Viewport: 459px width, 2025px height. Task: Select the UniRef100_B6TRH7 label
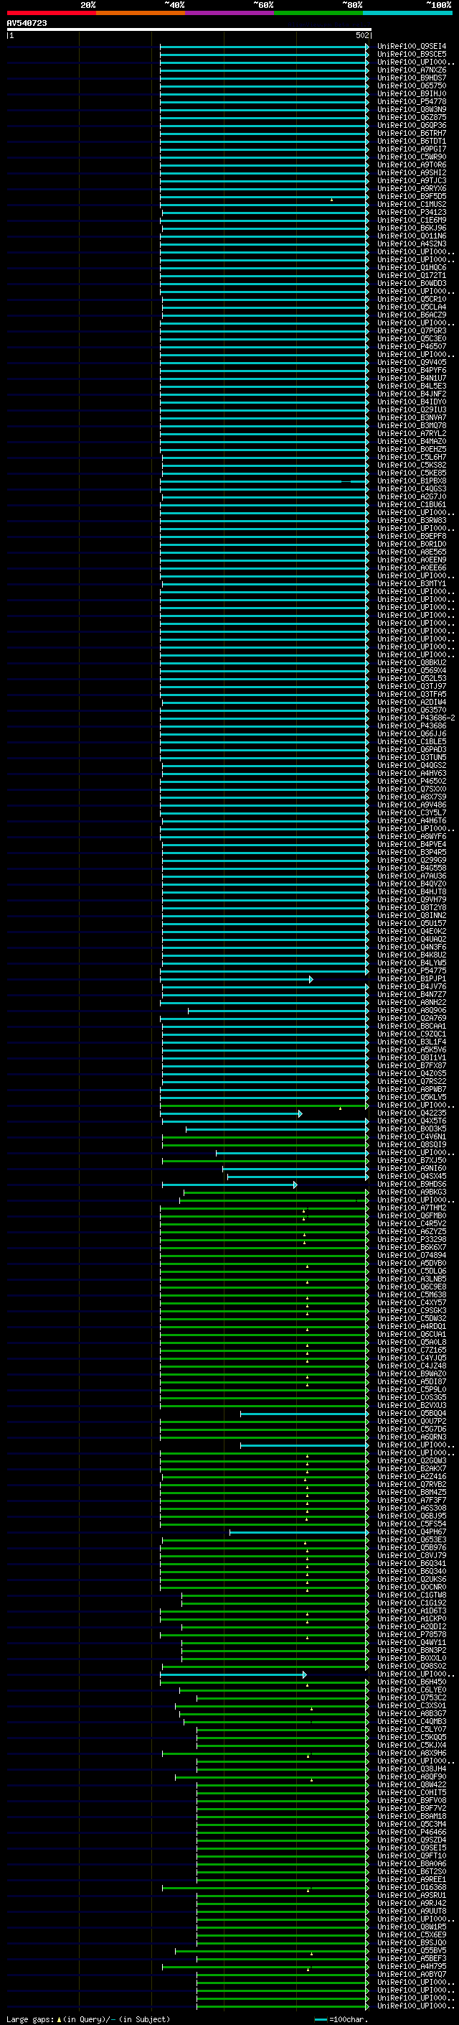412,133
